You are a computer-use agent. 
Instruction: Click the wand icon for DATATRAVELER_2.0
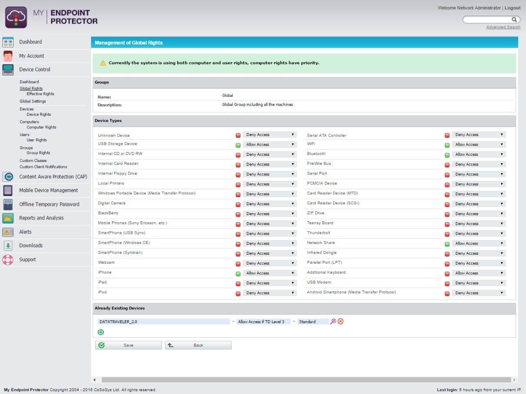333,321
